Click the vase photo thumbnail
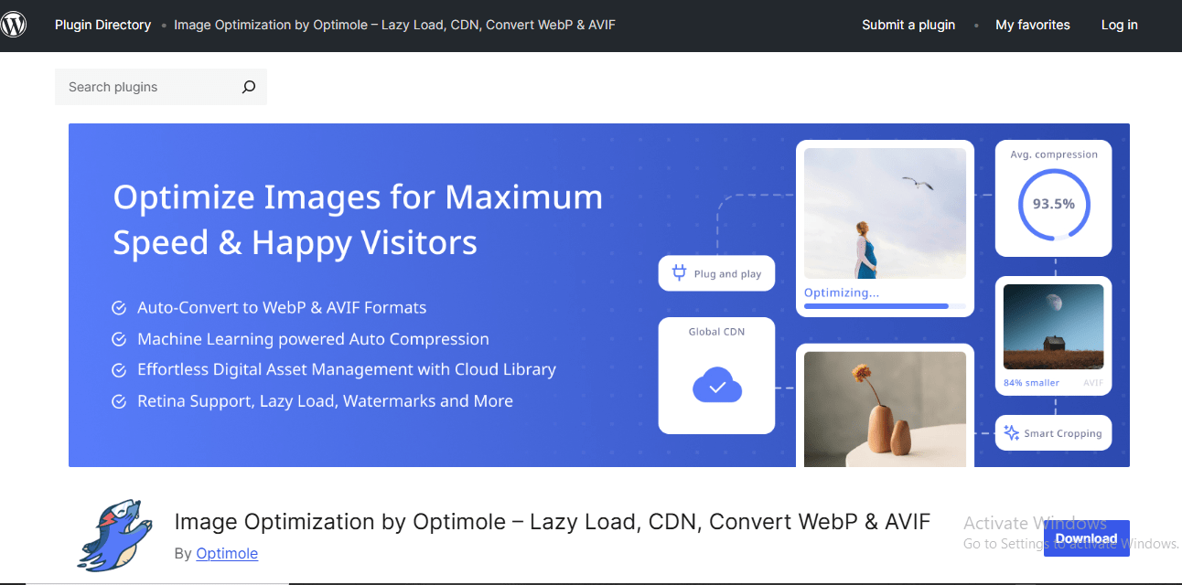This screenshot has width=1182, height=585. [884, 409]
